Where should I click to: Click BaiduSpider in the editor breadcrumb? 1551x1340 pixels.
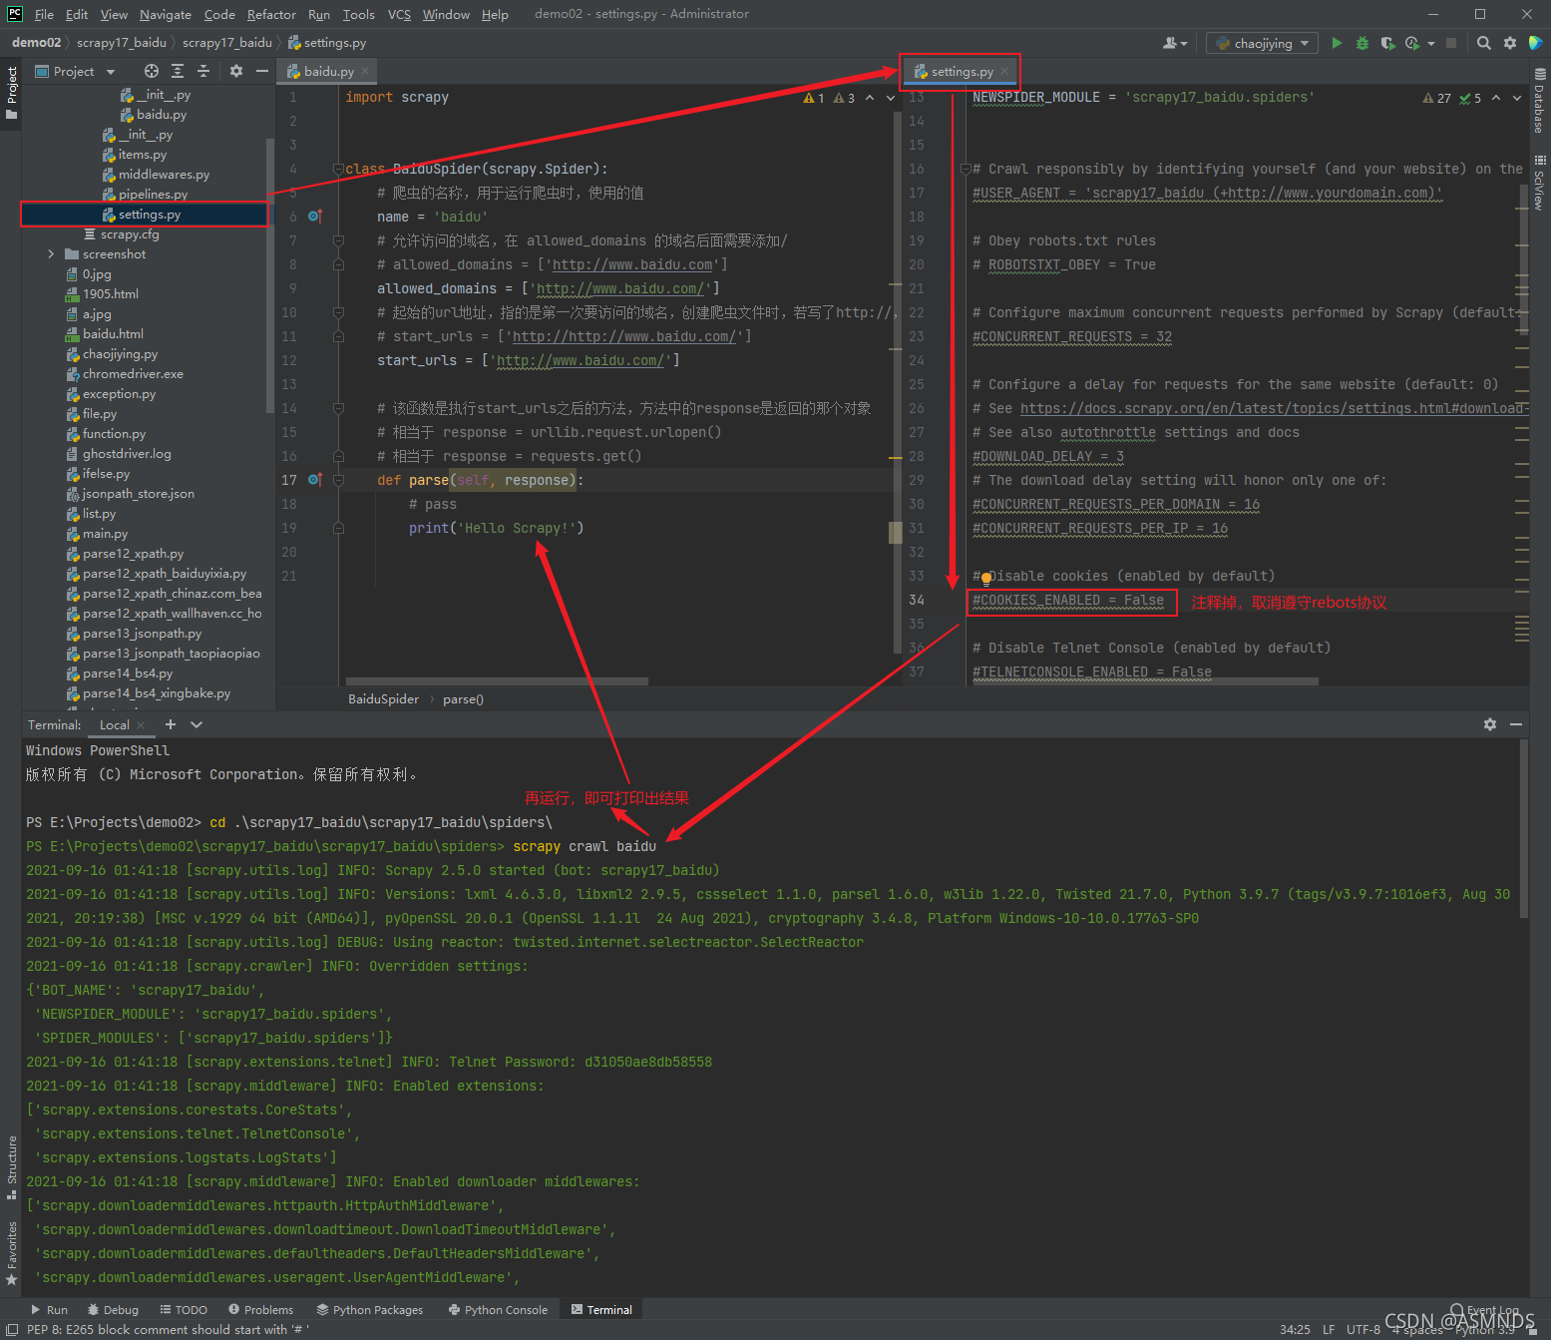[383, 698]
